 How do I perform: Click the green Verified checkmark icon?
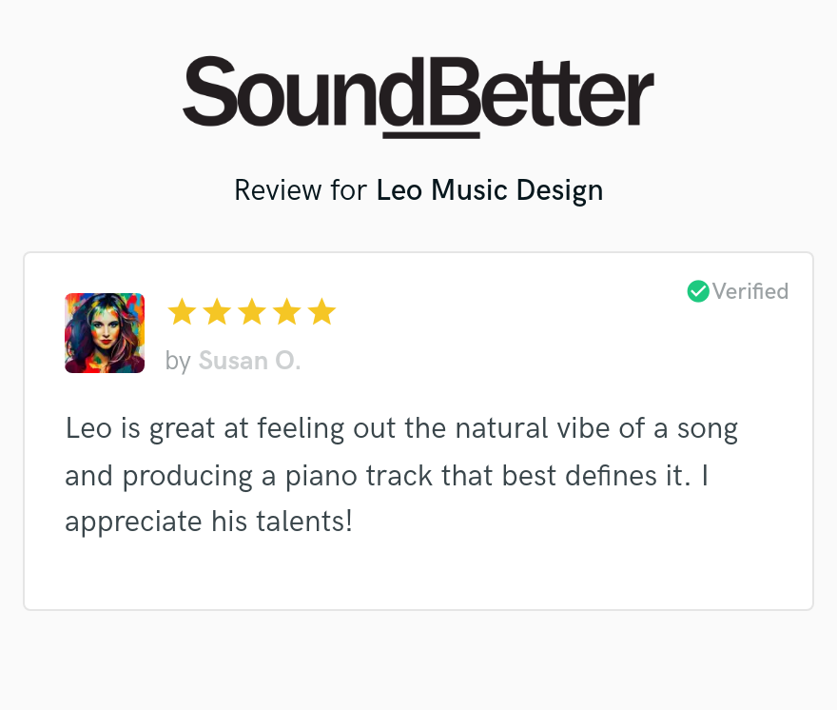click(698, 291)
